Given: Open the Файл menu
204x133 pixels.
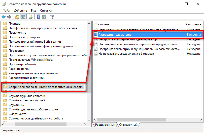Looking at the screenshot, I should [x=6, y=11].
